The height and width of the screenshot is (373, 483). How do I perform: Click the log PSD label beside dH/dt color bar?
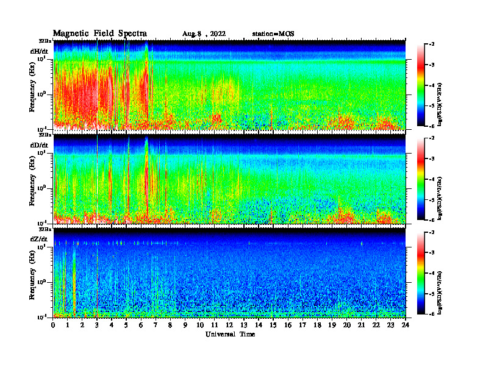tap(440, 104)
